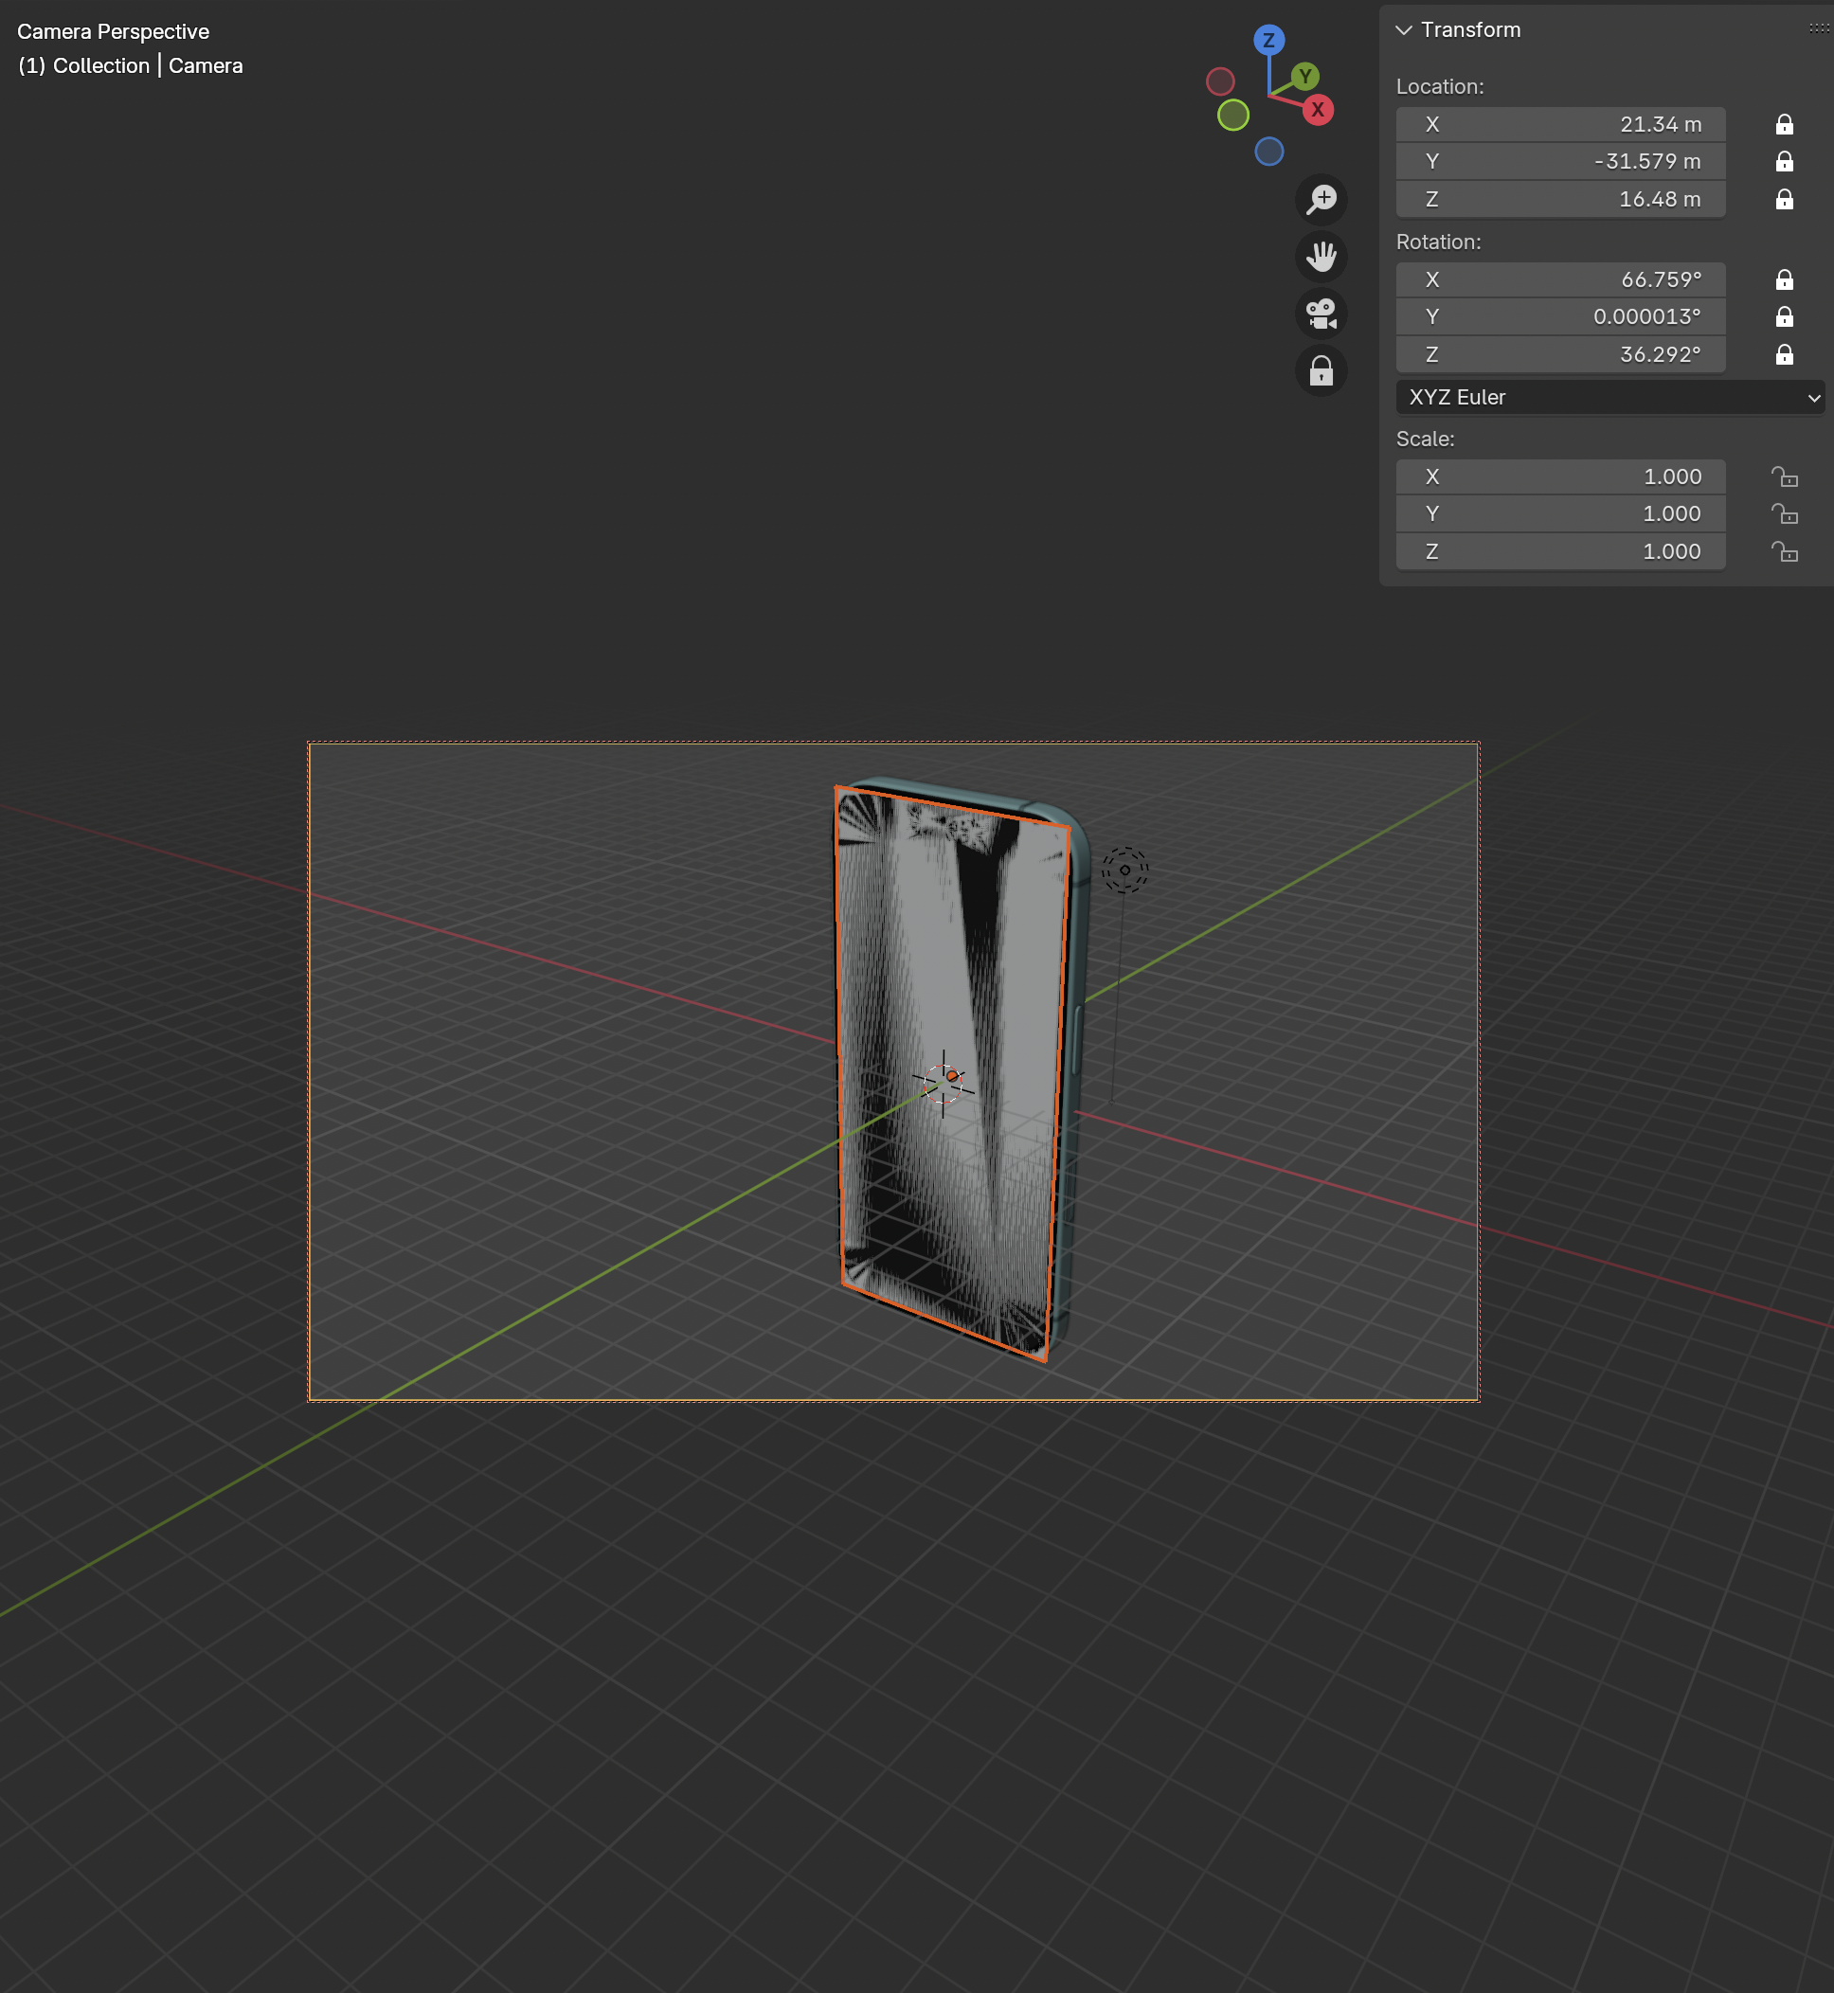Toggle the lock camera to view icon
The width and height of the screenshot is (1834, 1993).
[1321, 371]
